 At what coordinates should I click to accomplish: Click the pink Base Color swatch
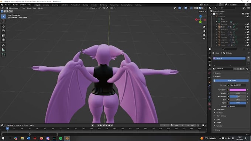point(238,90)
